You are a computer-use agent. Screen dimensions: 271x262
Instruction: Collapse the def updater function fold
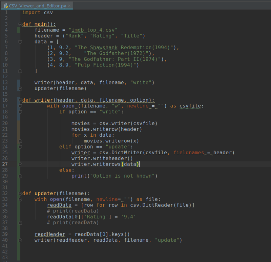20,193
